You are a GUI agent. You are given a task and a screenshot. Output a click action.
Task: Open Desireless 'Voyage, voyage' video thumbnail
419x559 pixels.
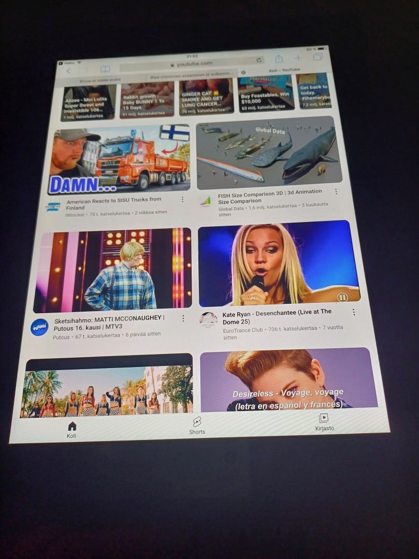pos(289,379)
